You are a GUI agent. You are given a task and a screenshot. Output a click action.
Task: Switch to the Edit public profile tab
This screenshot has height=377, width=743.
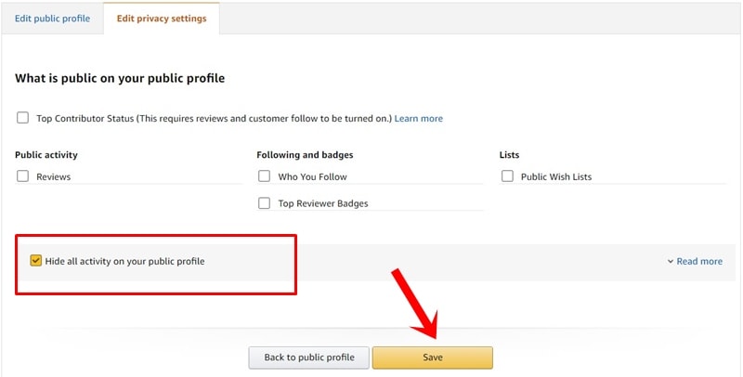pyautogui.click(x=52, y=19)
